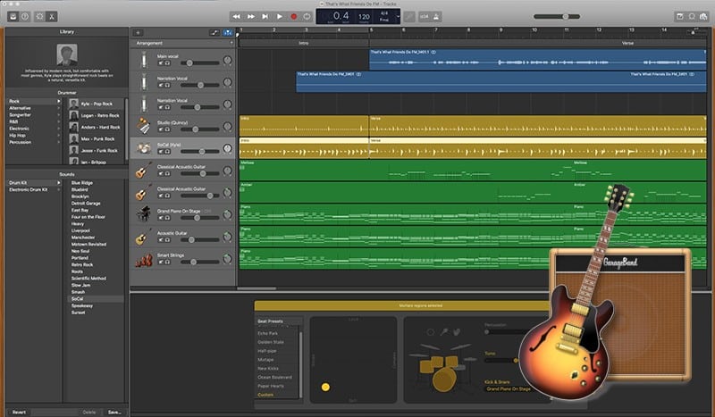
Task: Choose drummer Kyle - Pop Rock
Action: point(96,104)
